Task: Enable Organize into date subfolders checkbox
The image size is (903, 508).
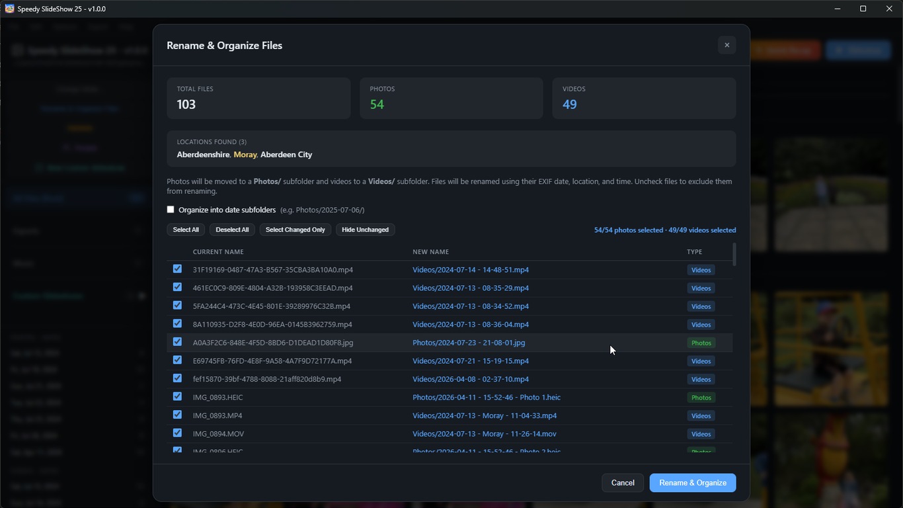Action: pos(171,210)
